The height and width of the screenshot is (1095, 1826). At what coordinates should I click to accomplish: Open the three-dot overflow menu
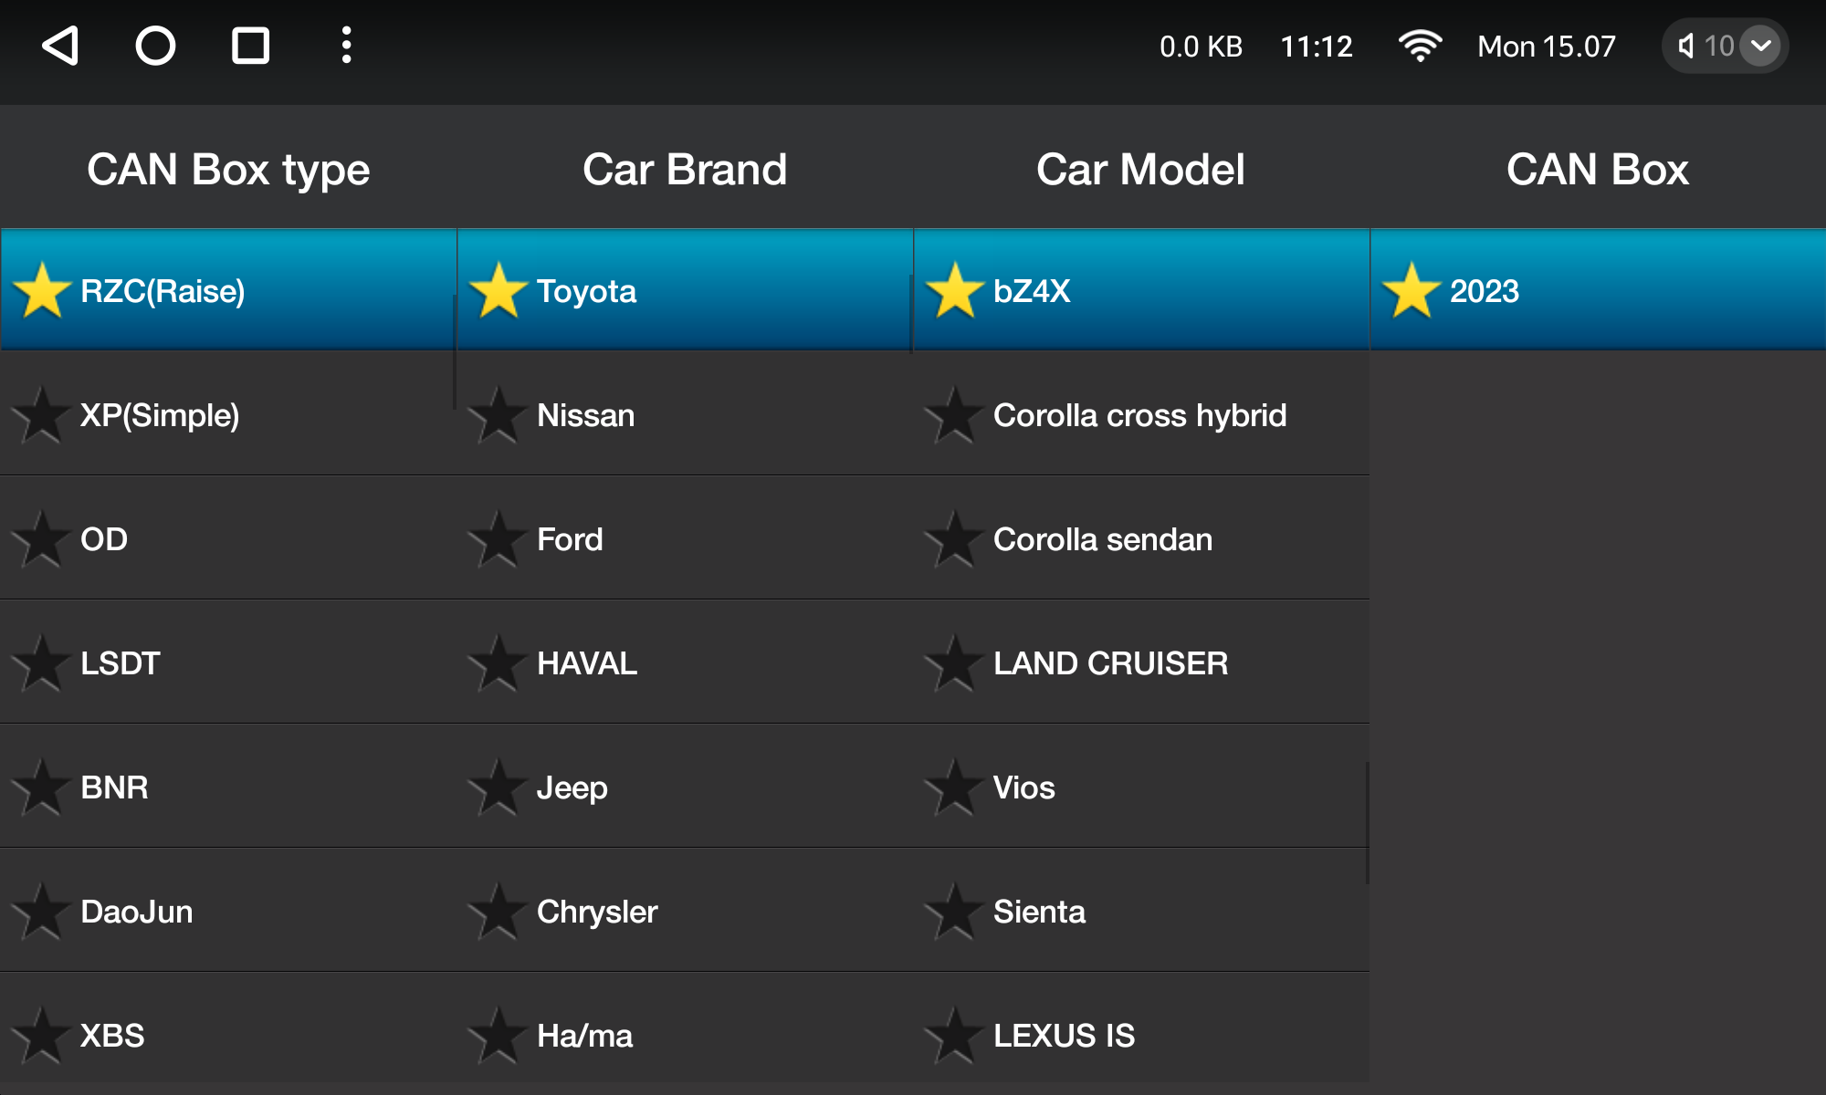click(x=346, y=46)
